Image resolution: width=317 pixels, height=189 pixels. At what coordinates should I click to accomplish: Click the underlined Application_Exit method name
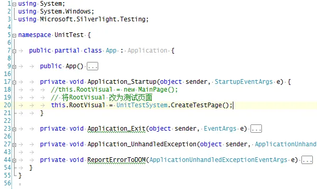point(116,129)
